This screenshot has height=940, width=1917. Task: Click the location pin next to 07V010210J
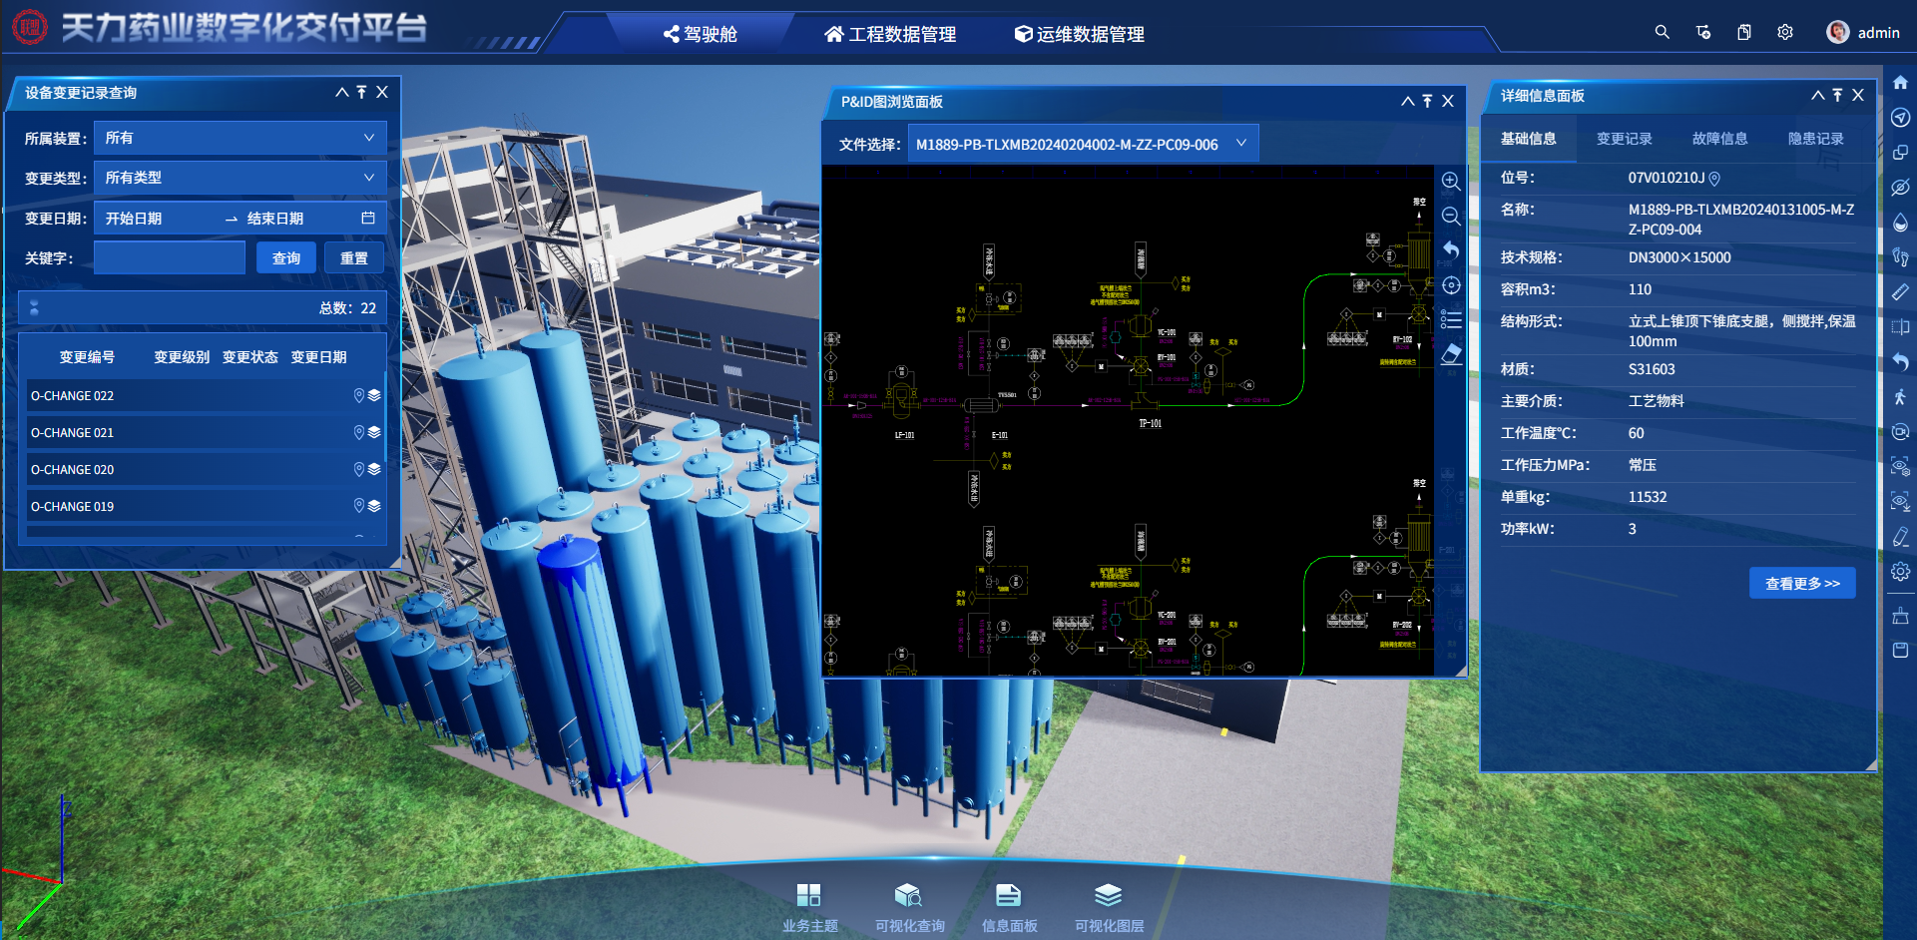click(x=1714, y=179)
